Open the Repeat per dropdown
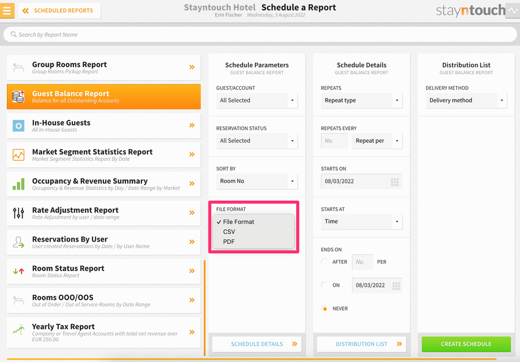 click(x=377, y=141)
